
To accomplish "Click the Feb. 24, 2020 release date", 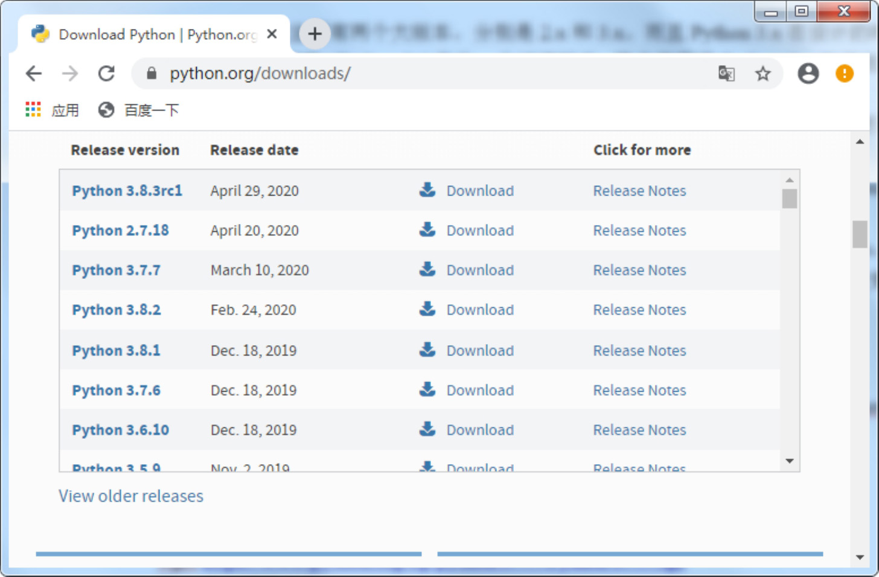I will tap(253, 310).
